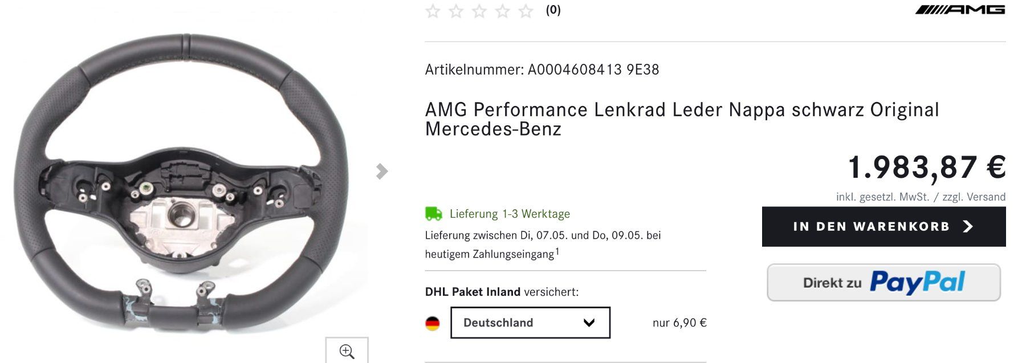Click the German flag icon

click(x=433, y=323)
